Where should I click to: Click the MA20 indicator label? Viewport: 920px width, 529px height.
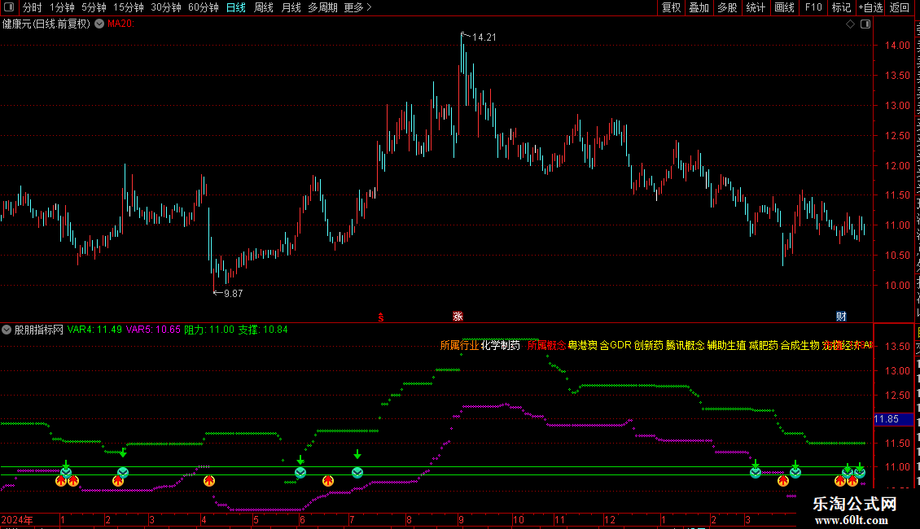[120, 24]
